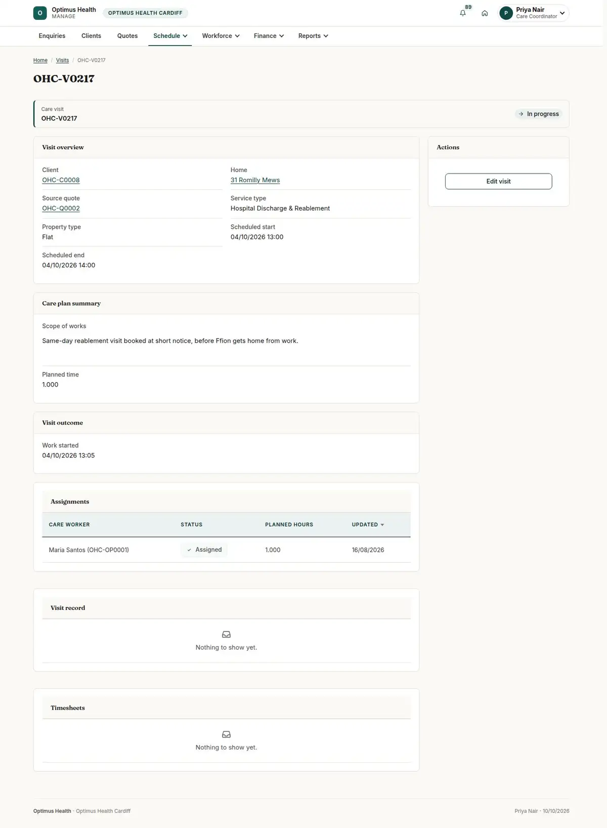Open source quote OHC-Q0002
Viewport: 607px width, 828px height.
pos(61,209)
